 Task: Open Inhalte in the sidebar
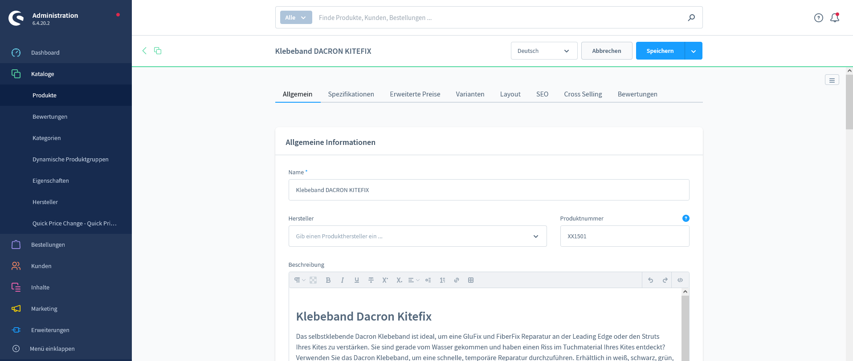click(x=66, y=287)
